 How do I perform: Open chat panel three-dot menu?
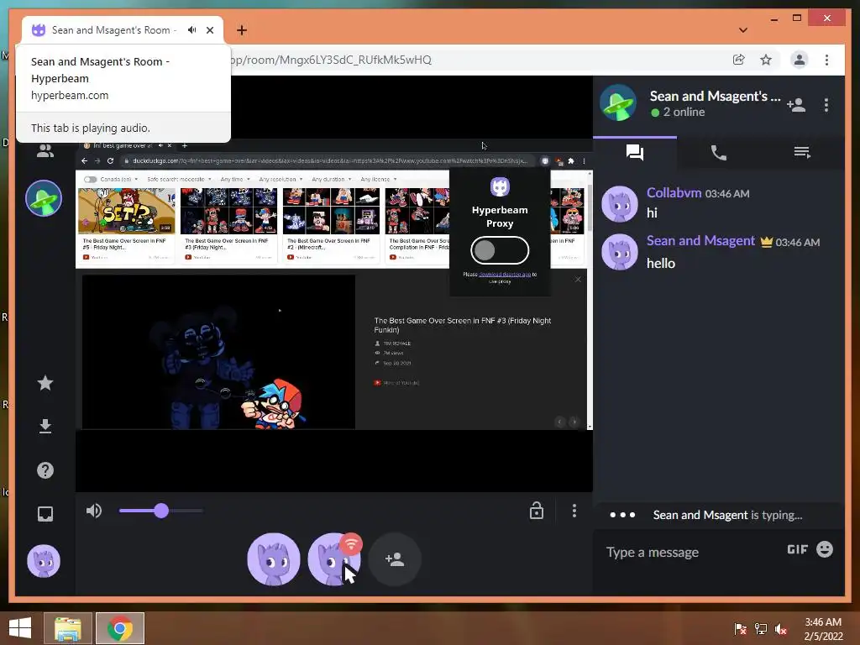[x=826, y=105]
